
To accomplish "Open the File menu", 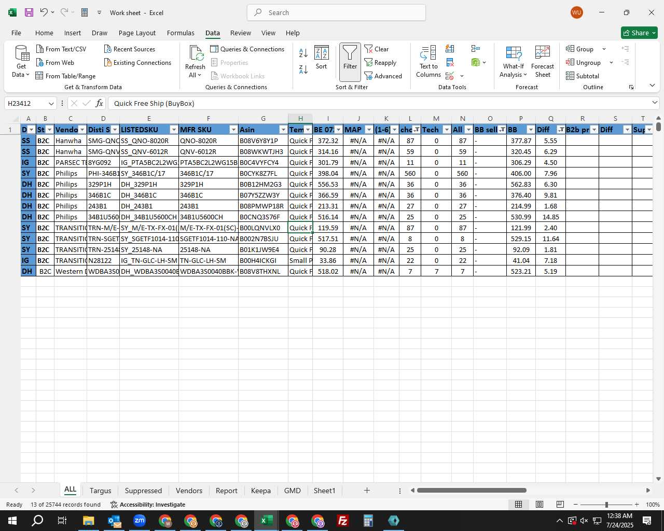I will [x=16, y=33].
